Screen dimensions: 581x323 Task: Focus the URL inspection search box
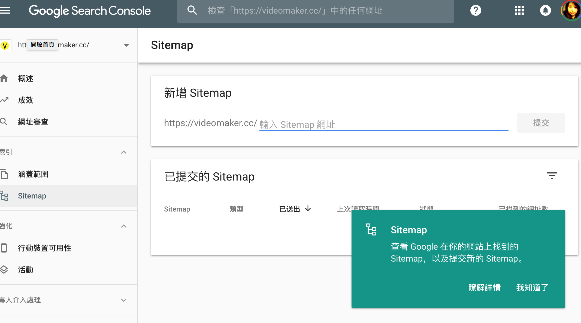(316, 11)
